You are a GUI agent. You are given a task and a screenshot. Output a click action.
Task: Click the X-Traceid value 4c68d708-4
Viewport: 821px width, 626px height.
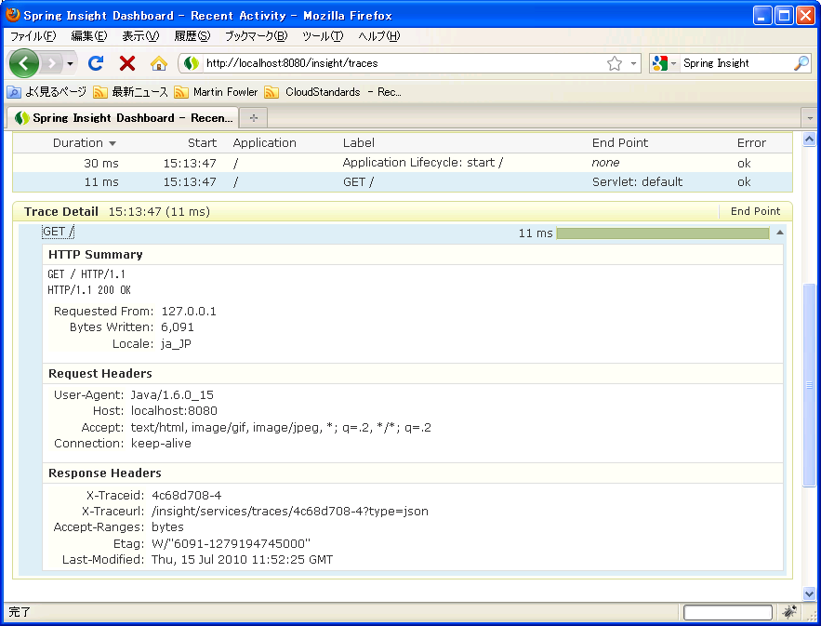pyautogui.click(x=186, y=496)
